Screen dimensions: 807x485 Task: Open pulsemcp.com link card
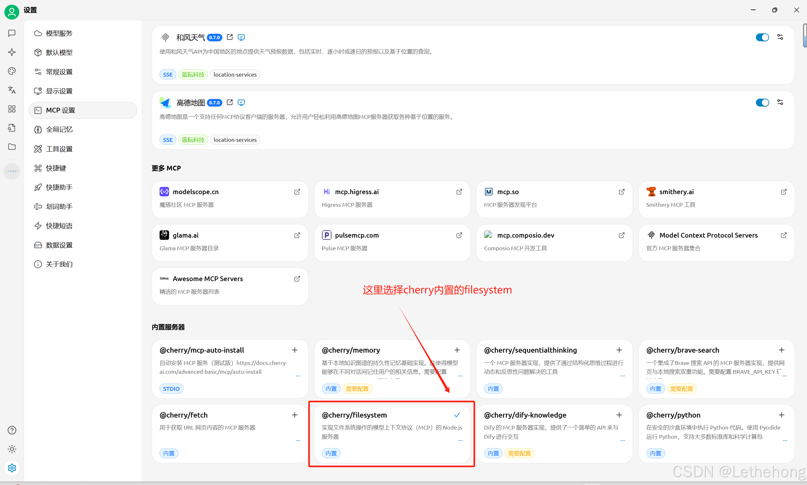[392, 243]
